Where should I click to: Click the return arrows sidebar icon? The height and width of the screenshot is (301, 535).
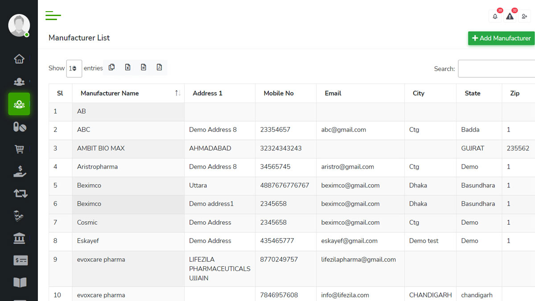pyautogui.click(x=19, y=194)
